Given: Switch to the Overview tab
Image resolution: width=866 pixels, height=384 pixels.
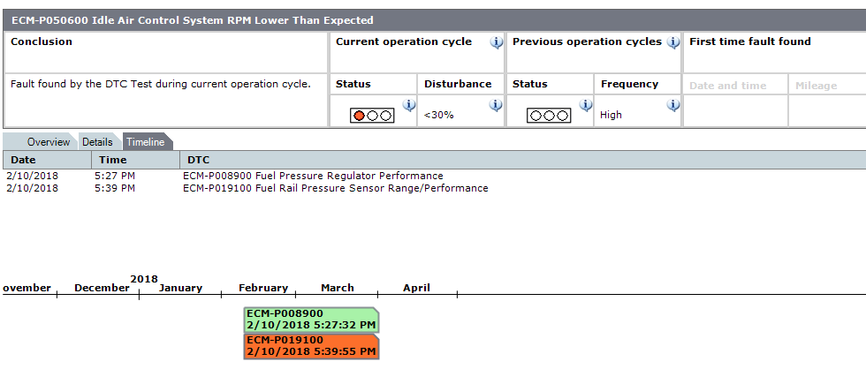Looking at the screenshot, I should coord(48,142).
